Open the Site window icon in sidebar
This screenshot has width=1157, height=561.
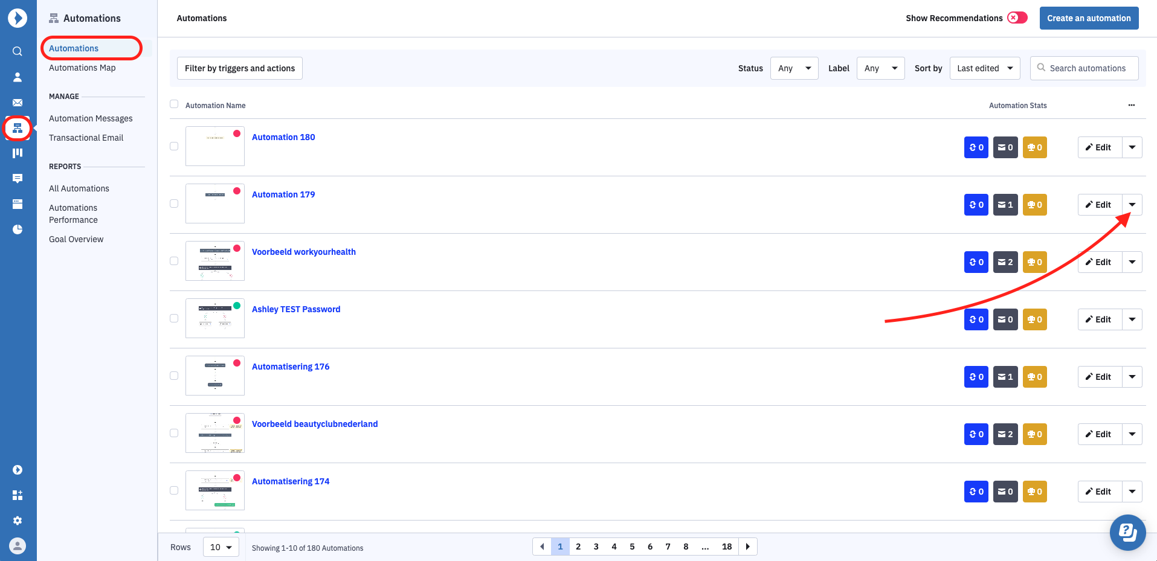(x=18, y=204)
